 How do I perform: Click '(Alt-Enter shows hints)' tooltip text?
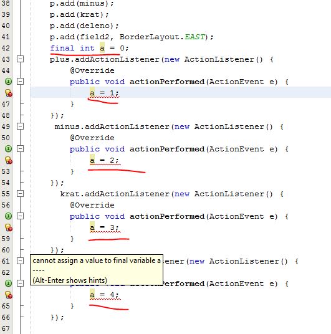70,280
